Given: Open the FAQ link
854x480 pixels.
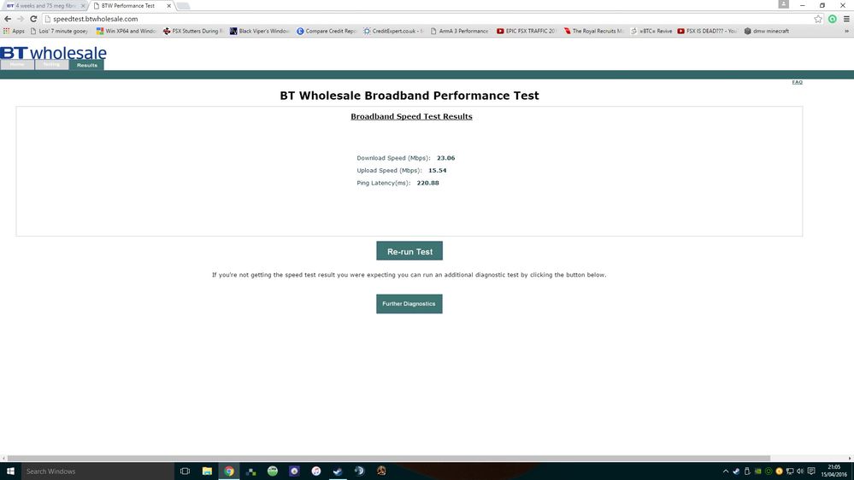Looking at the screenshot, I should [797, 82].
